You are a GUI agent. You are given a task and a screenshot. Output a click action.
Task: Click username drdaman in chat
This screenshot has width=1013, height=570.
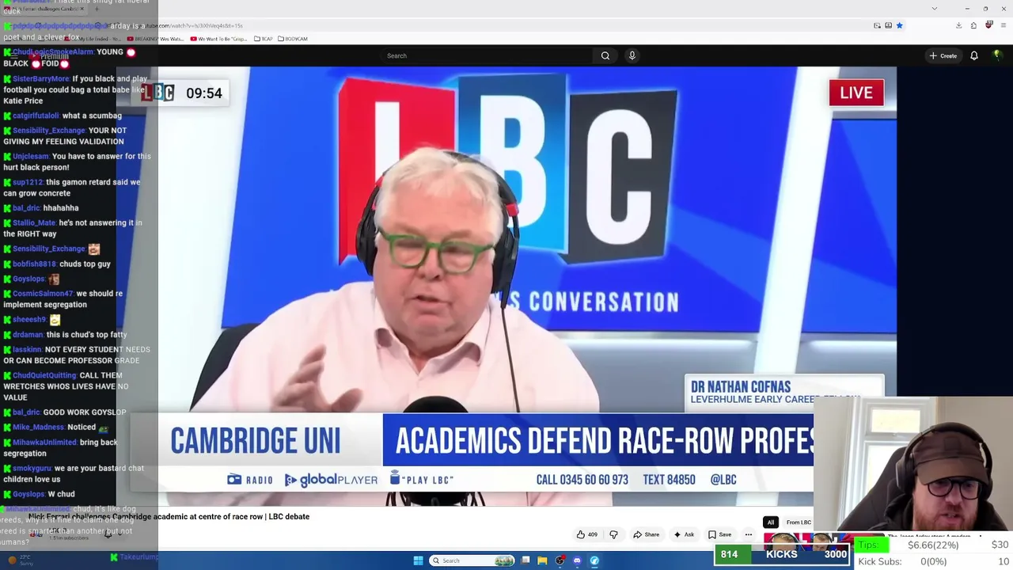pos(28,335)
